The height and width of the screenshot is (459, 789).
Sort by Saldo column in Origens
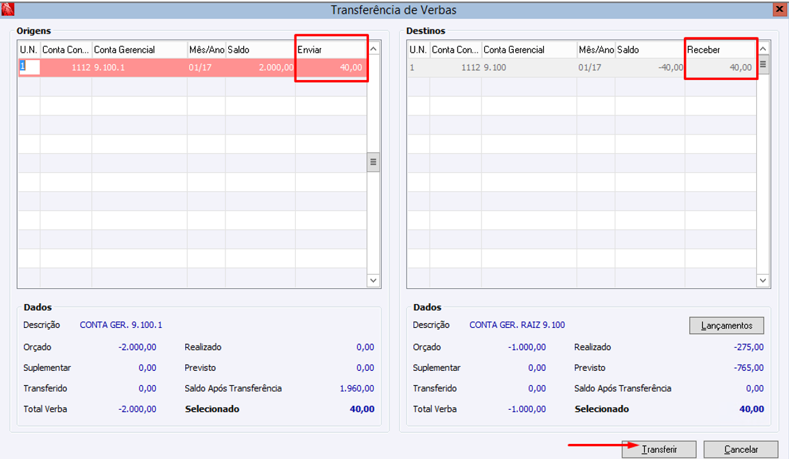(x=260, y=50)
